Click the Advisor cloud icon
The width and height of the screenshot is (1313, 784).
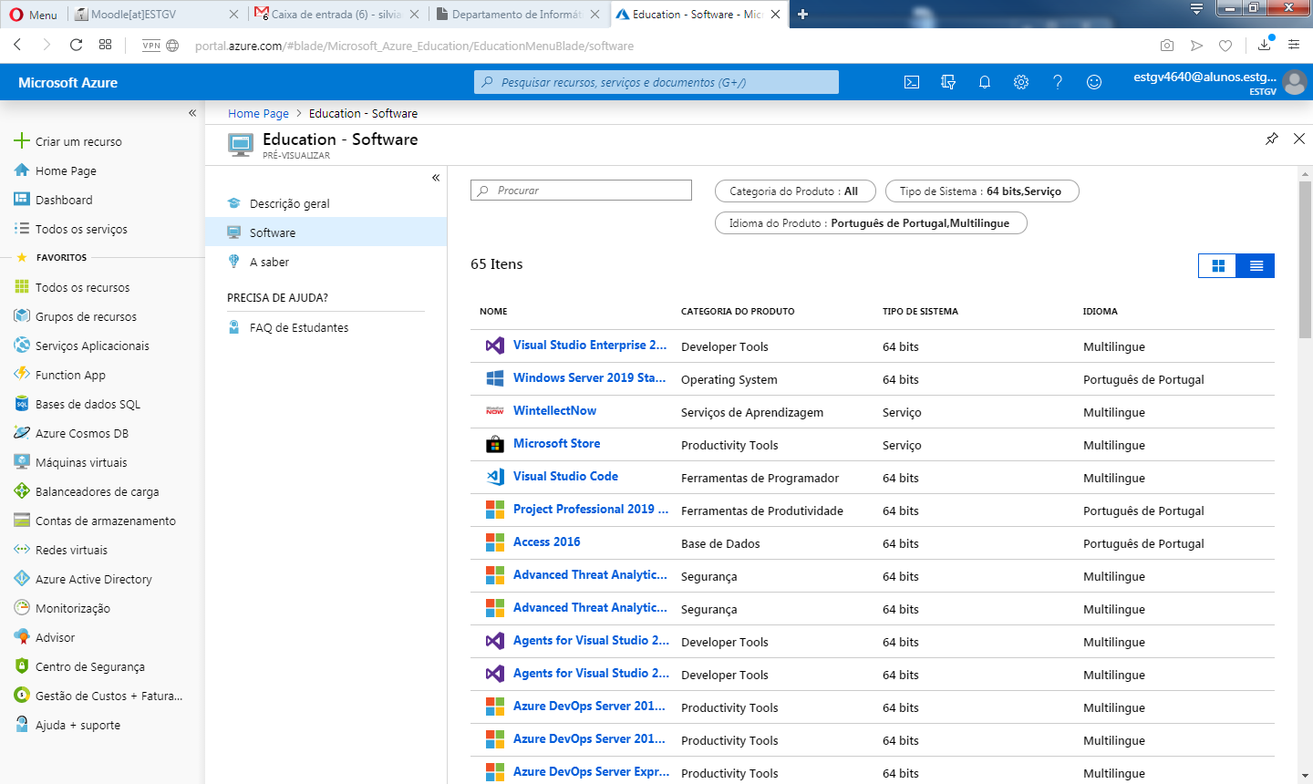pyautogui.click(x=22, y=637)
